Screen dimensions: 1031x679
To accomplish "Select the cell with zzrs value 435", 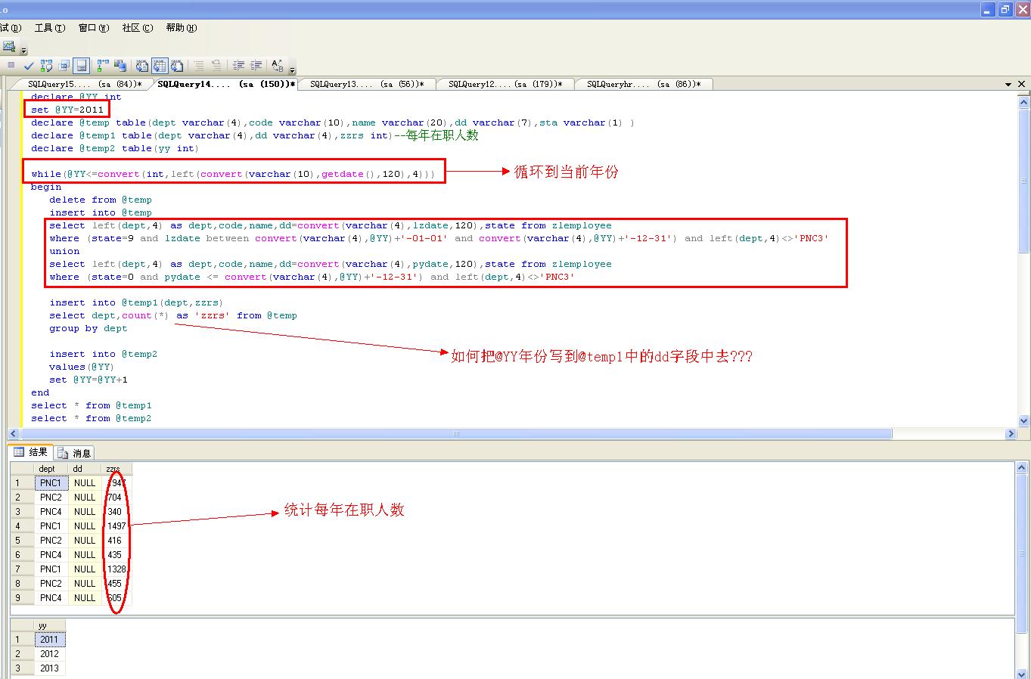I will point(116,555).
